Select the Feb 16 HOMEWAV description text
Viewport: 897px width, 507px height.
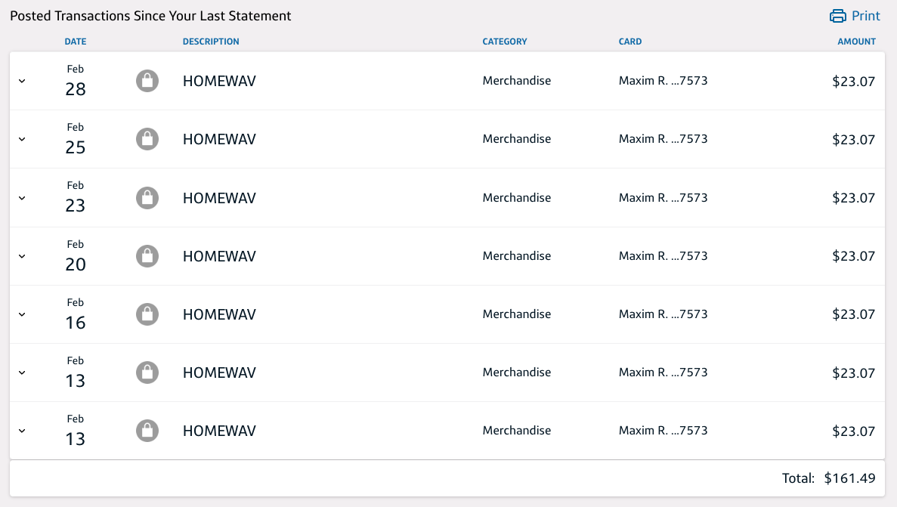click(219, 314)
